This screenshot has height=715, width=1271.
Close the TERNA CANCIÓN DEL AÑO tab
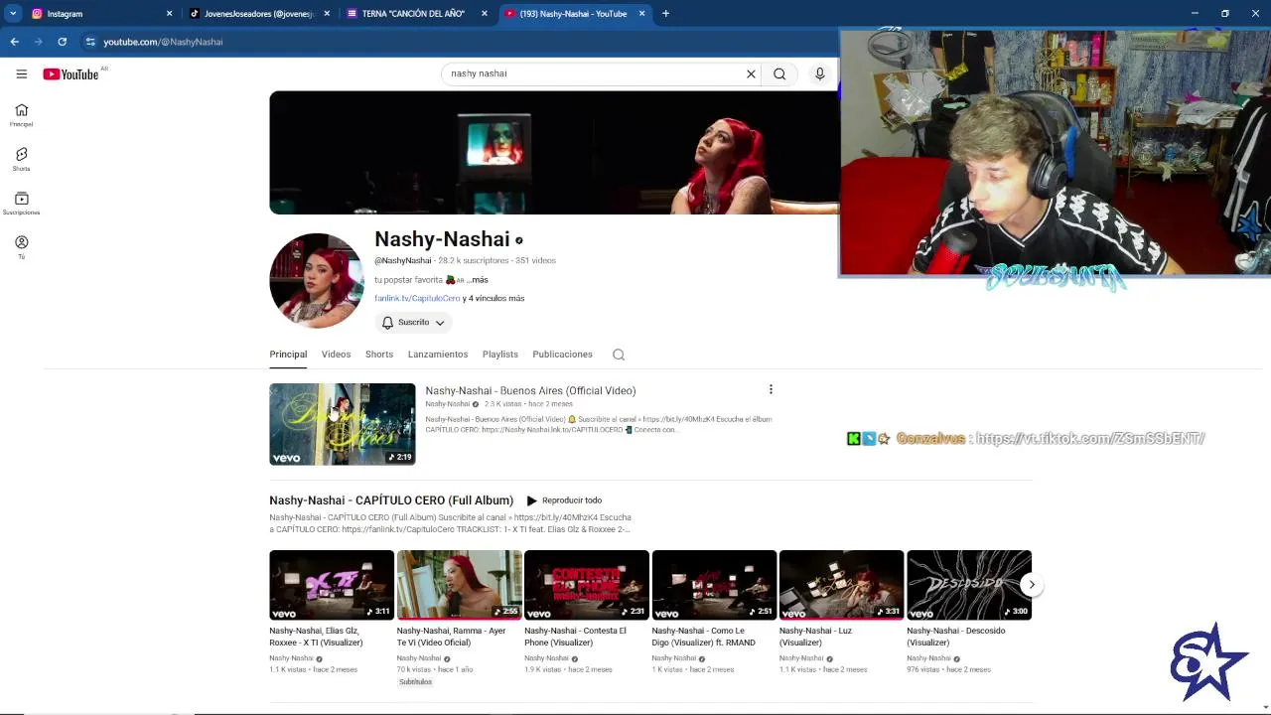tap(485, 14)
